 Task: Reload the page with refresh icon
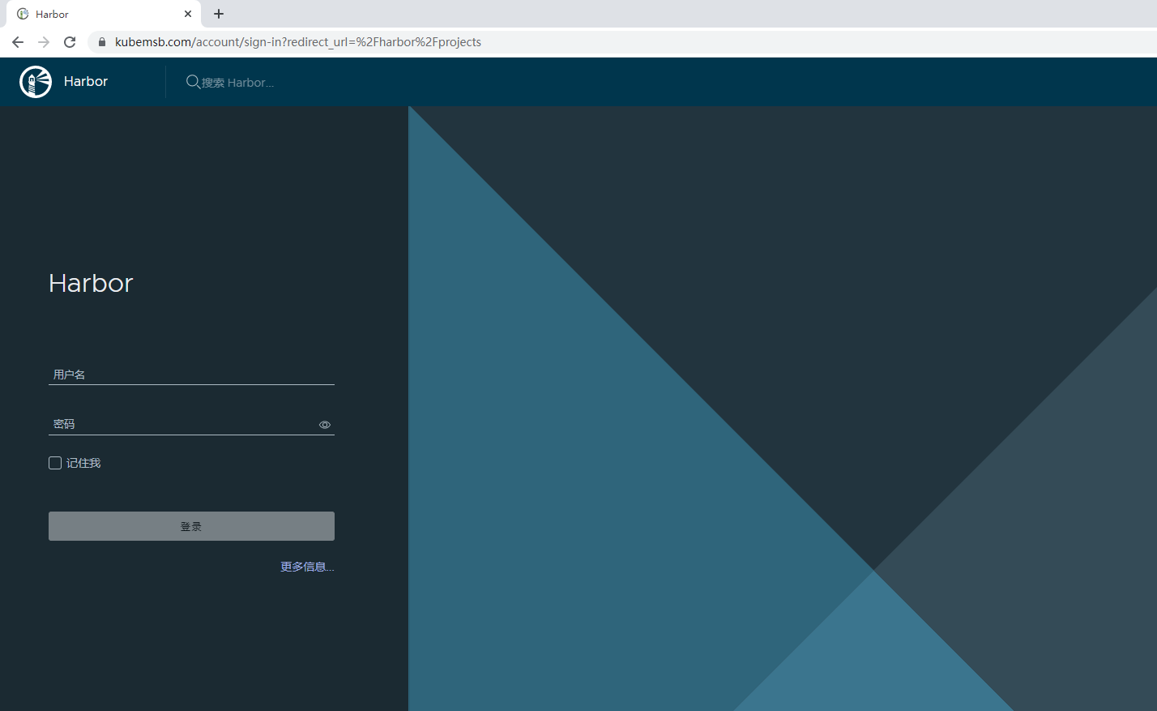pos(70,42)
